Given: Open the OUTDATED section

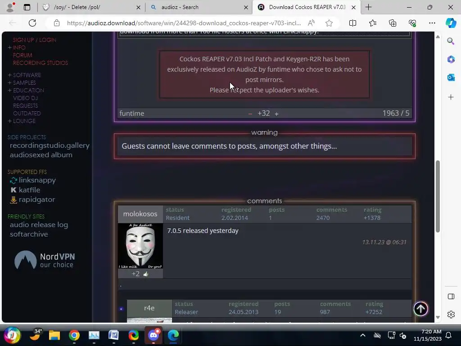Looking at the screenshot, I should point(27,113).
